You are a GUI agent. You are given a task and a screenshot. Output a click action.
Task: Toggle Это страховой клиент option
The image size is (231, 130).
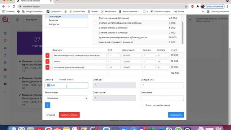142,105
